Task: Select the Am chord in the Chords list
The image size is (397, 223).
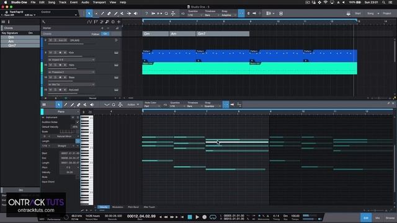Action: (x=20, y=42)
